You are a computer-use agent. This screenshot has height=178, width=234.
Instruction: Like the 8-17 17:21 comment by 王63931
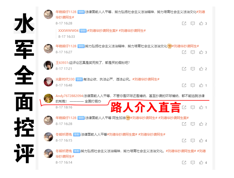(201, 69)
